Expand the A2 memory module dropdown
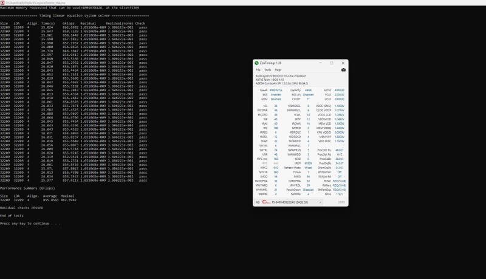The height and width of the screenshot is (279, 486). (x=320, y=202)
